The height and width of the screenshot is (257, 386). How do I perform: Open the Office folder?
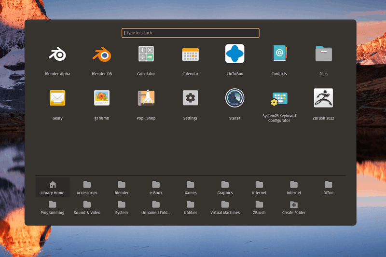point(329,188)
